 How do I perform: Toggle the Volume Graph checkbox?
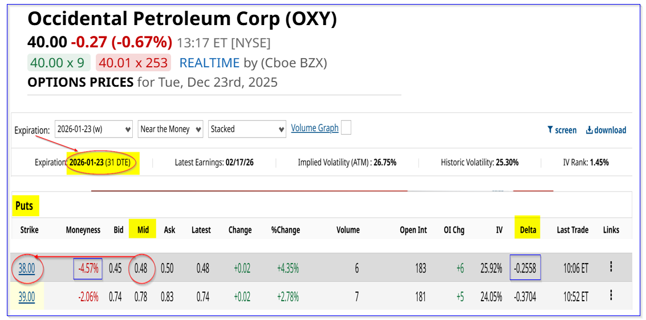tap(346, 128)
